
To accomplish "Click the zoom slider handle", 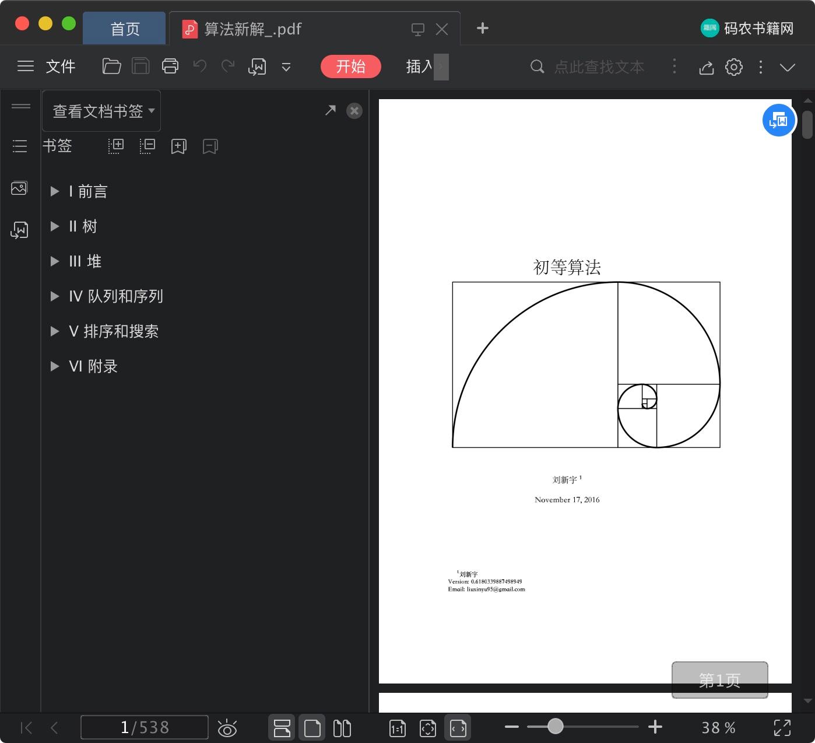I will click(x=556, y=726).
